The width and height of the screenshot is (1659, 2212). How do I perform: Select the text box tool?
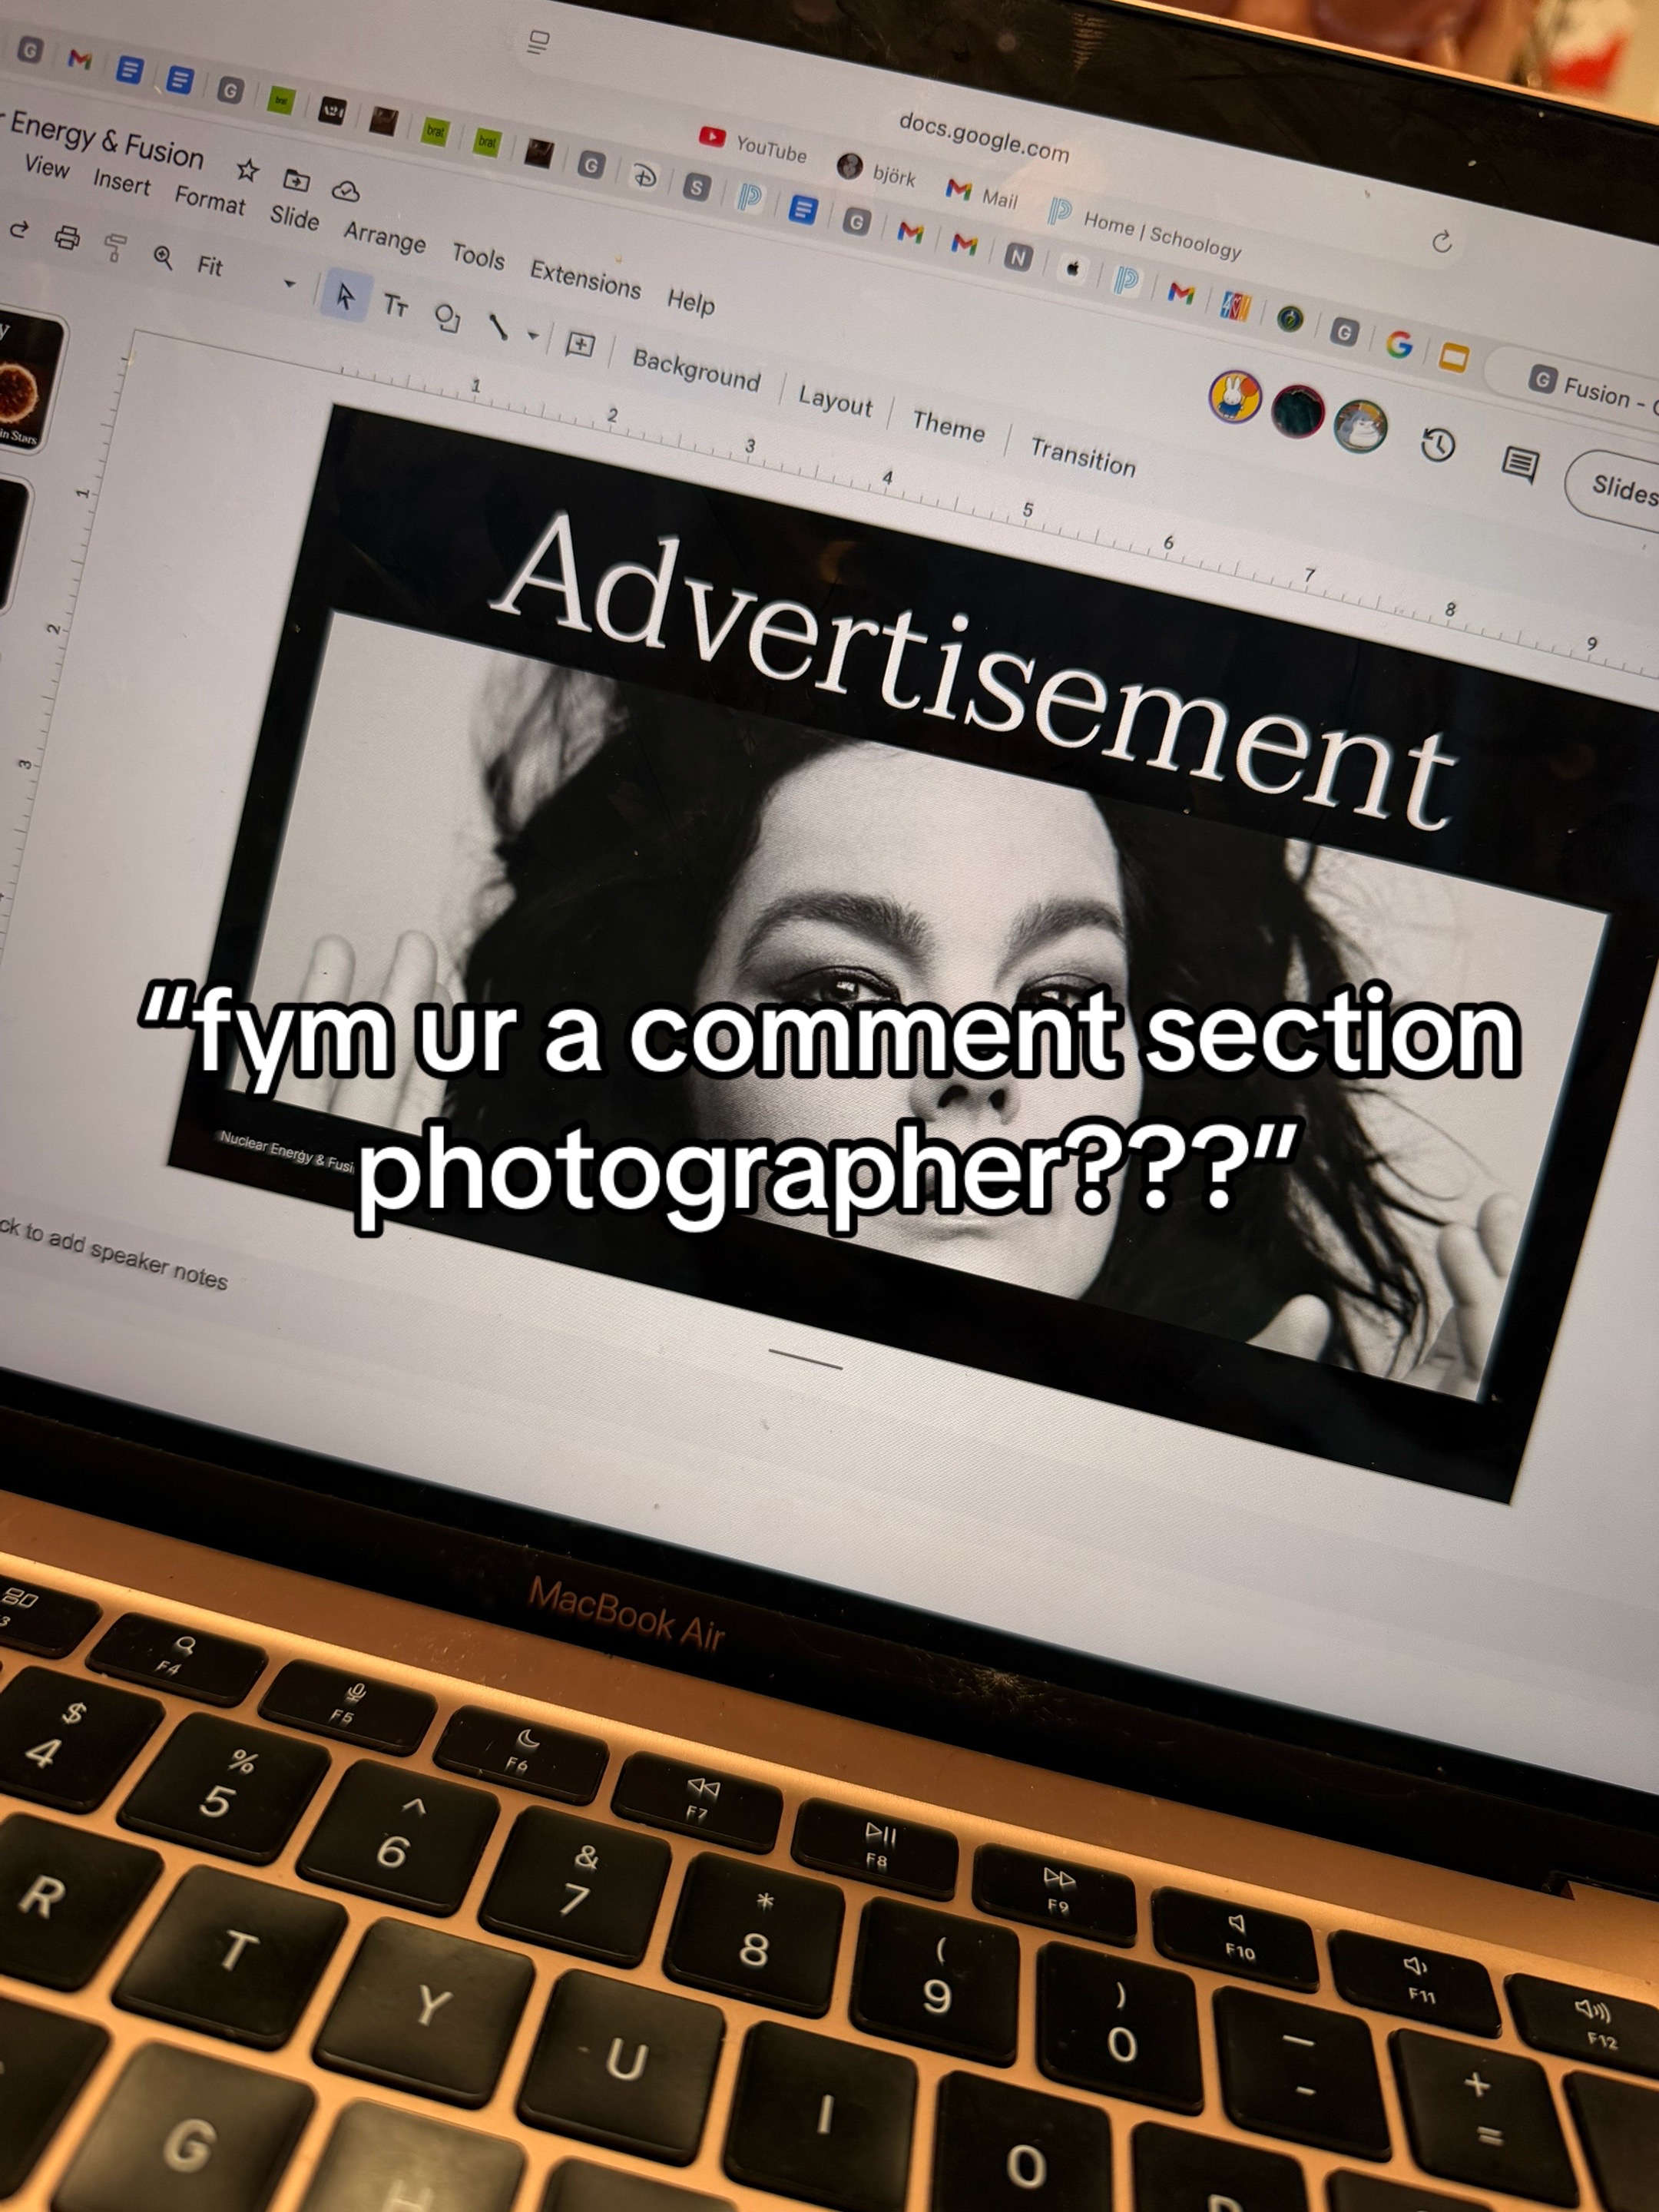pos(396,305)
